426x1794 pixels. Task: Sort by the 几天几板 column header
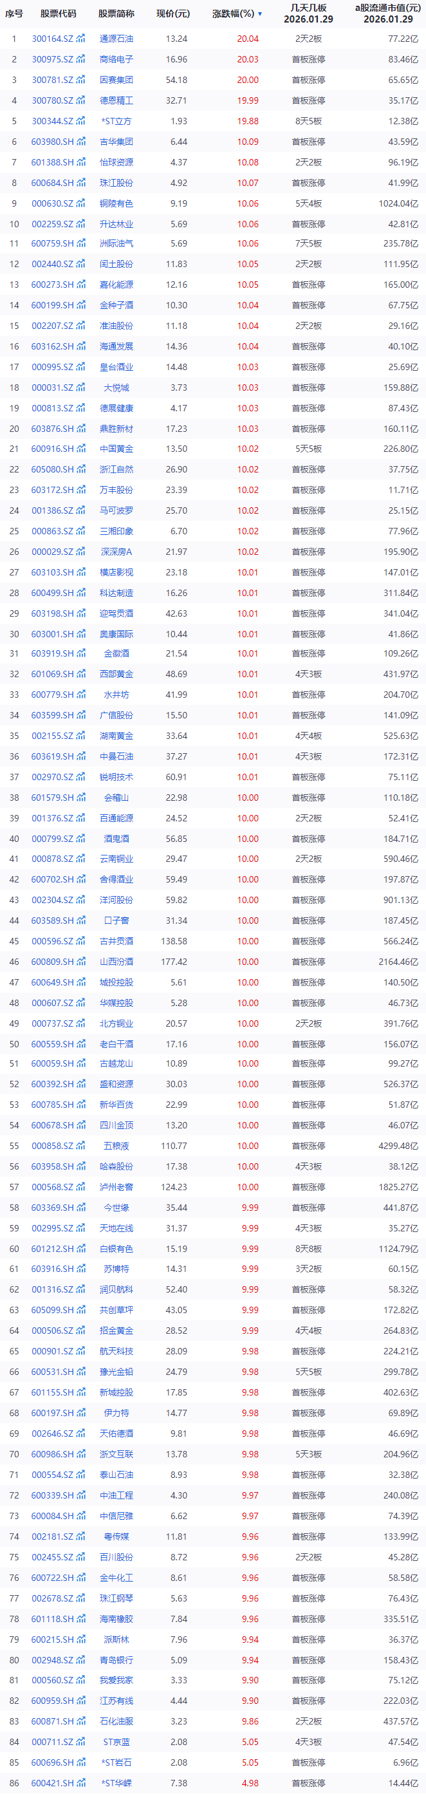pos(308,14)
